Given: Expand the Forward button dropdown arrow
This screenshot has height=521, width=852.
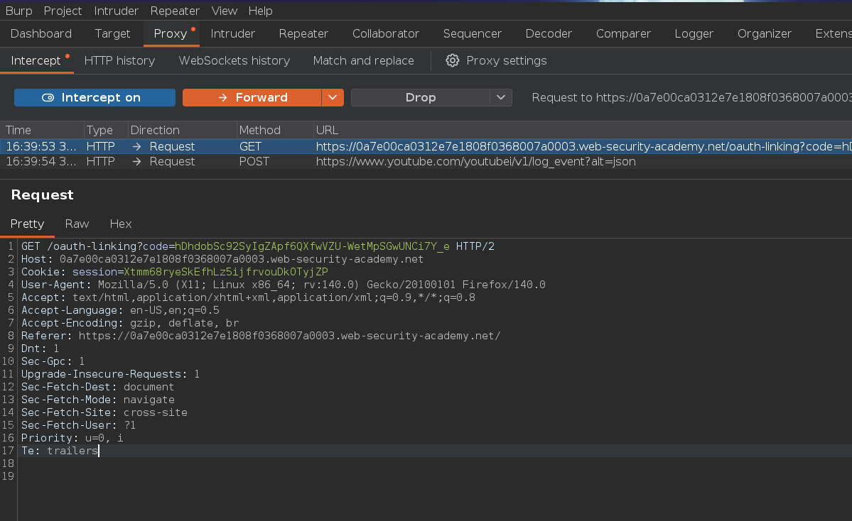Looking at the screenshot, I should 333,98.
